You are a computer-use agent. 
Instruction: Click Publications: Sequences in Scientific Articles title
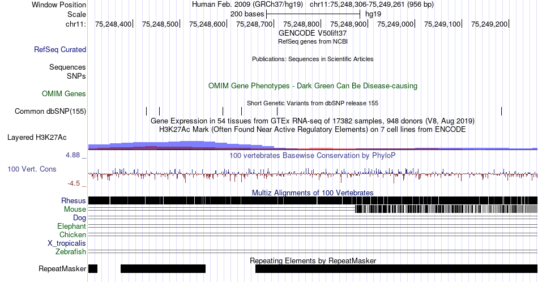coord(313,59)
